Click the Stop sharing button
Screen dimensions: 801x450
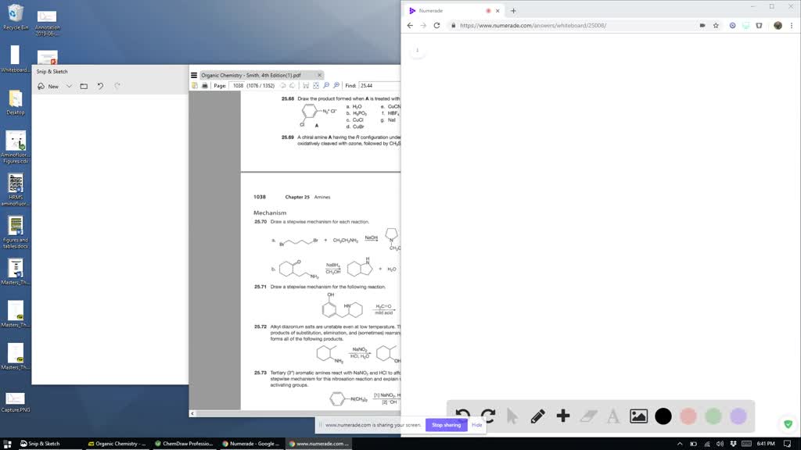[446, 424]
